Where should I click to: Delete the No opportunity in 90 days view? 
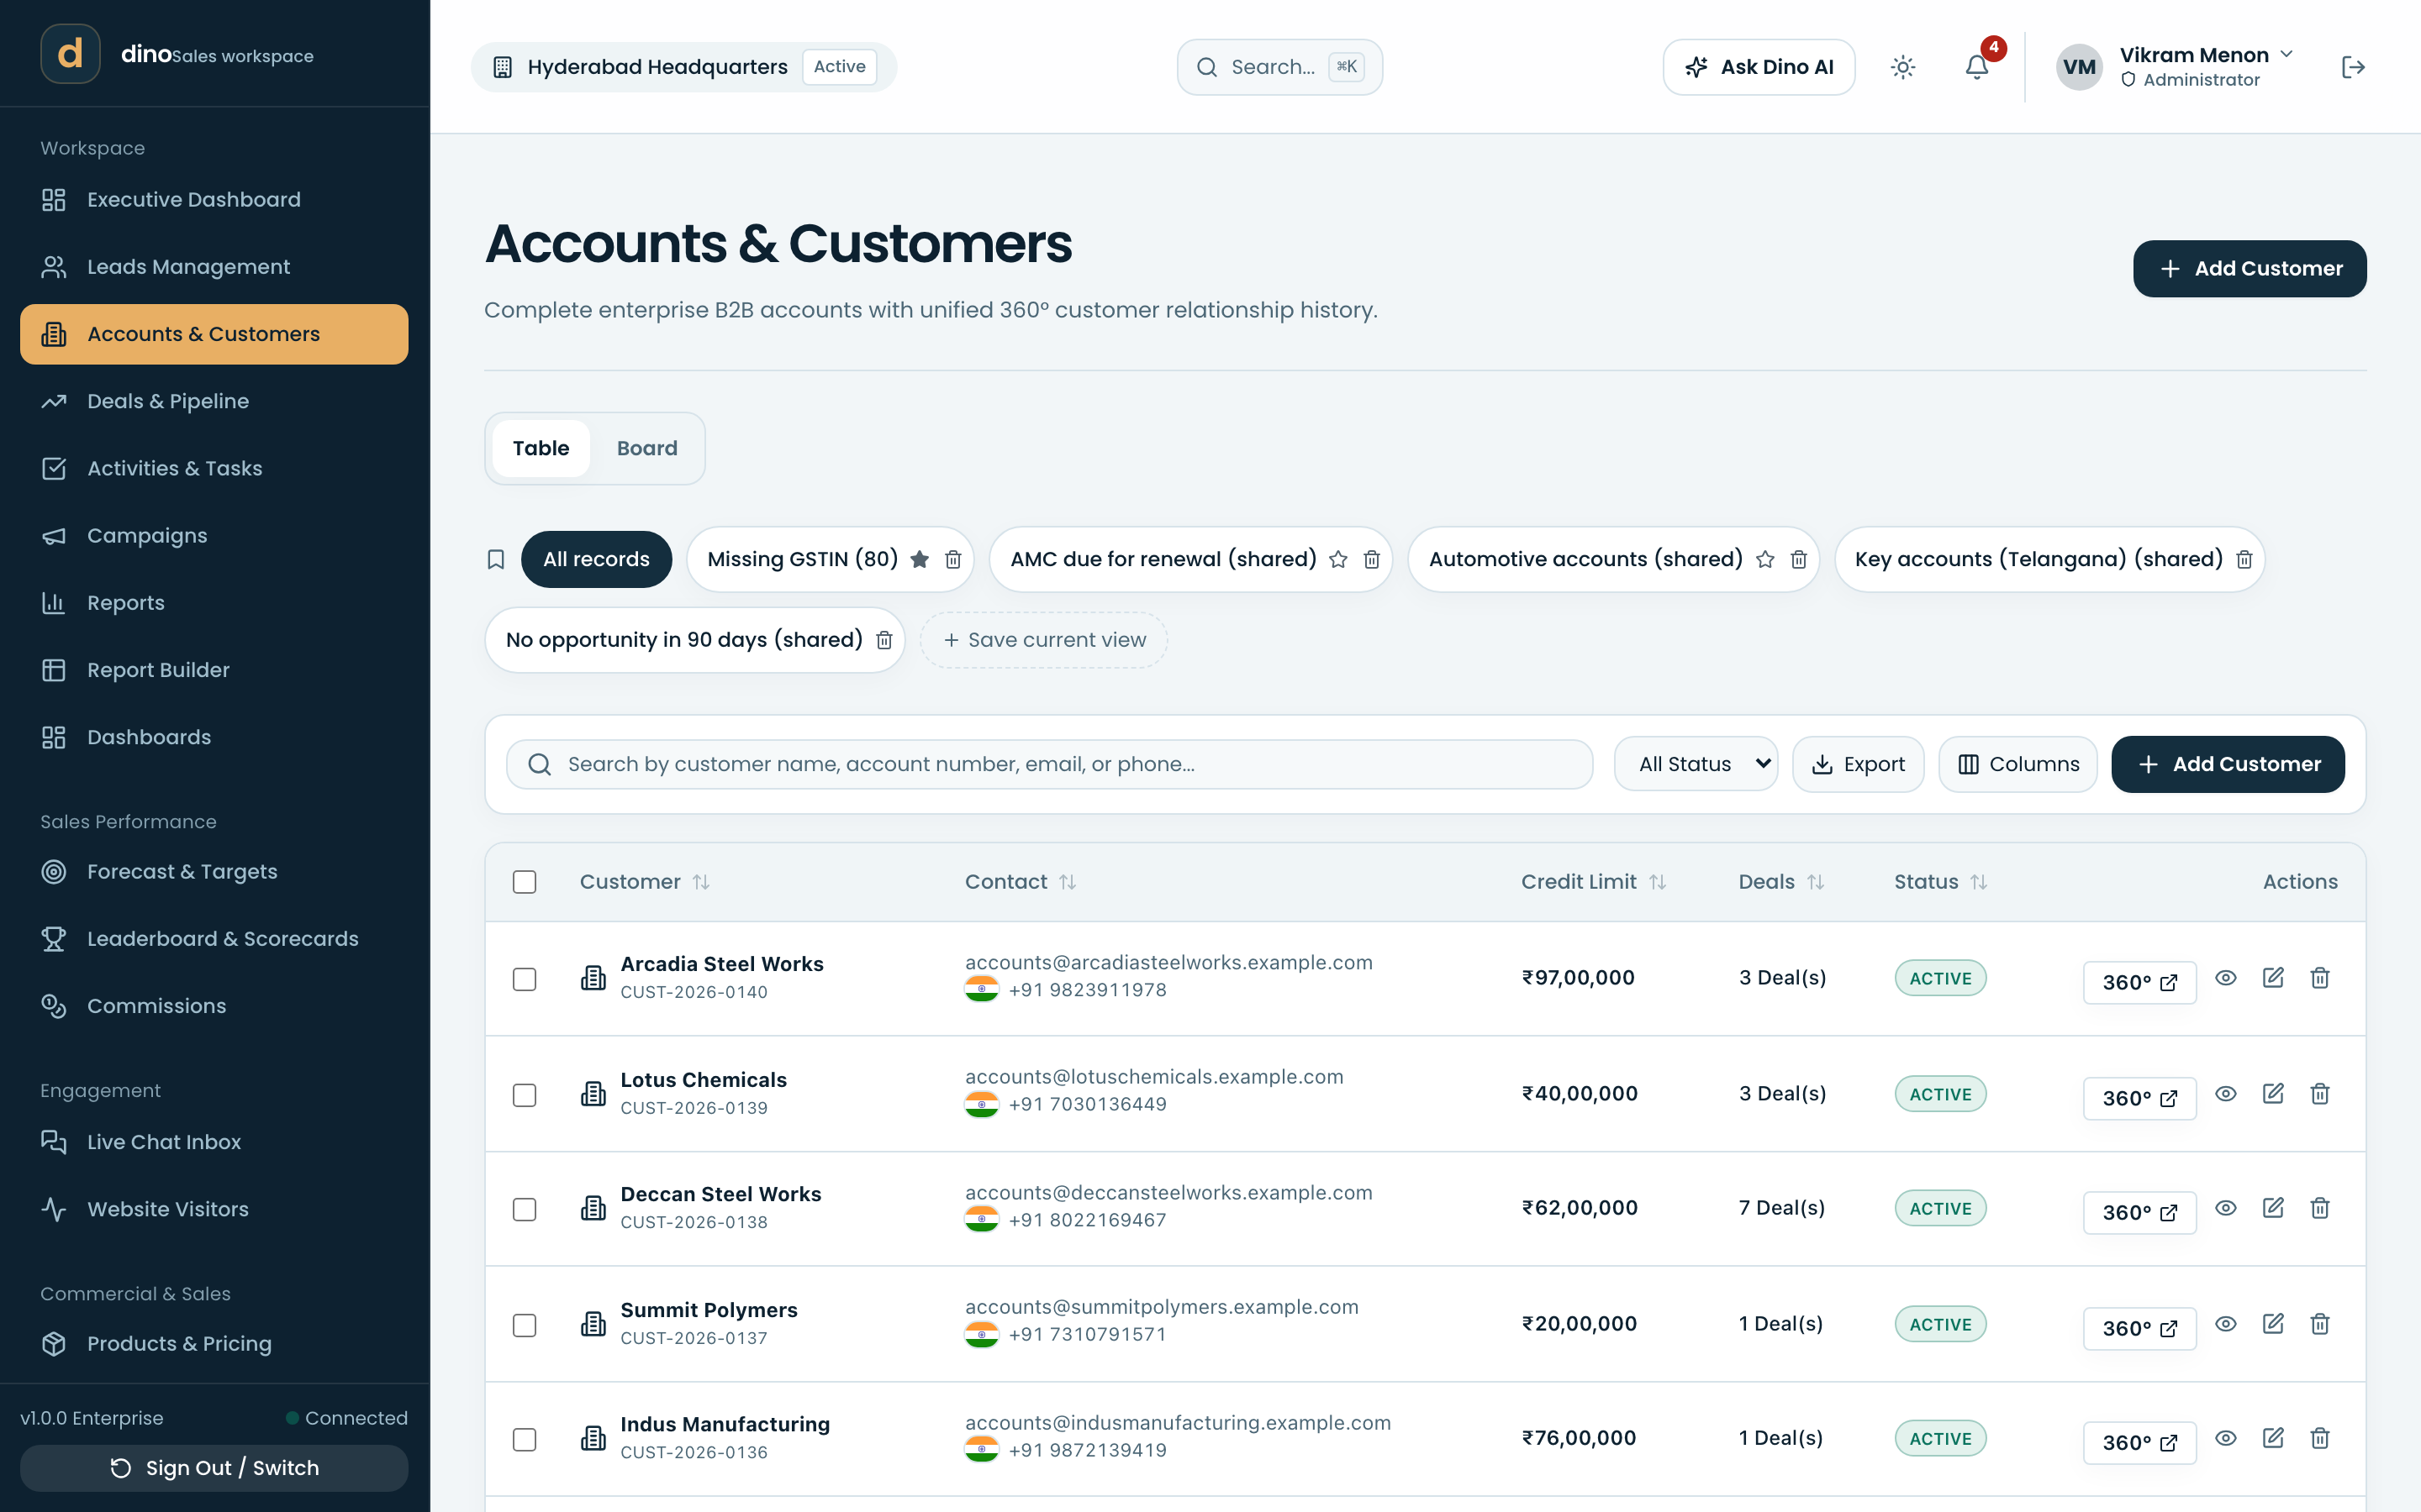click(x=884, y=640)
